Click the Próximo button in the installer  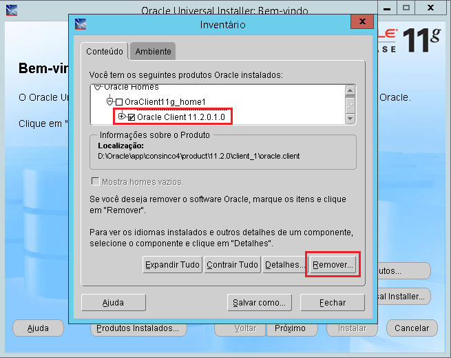point(292,328)
